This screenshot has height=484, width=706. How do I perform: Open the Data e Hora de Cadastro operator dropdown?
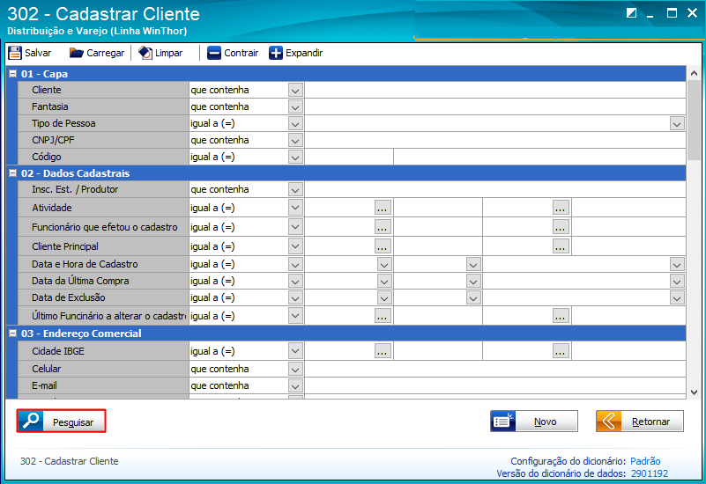(x=295, y=264)
